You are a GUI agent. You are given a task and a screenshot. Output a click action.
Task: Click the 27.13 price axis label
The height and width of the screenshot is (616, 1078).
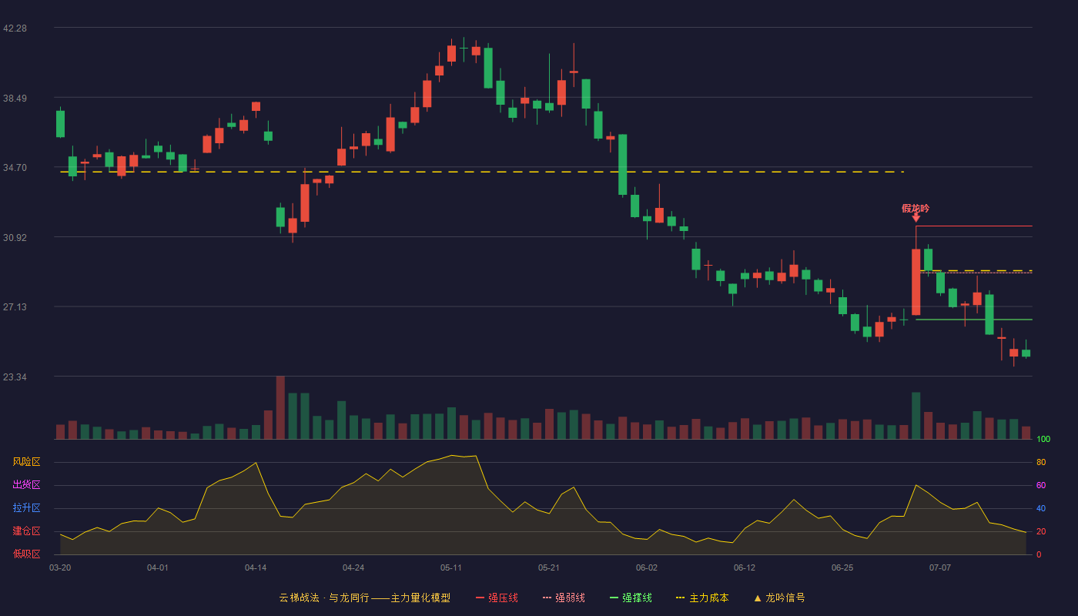point(15,306)
